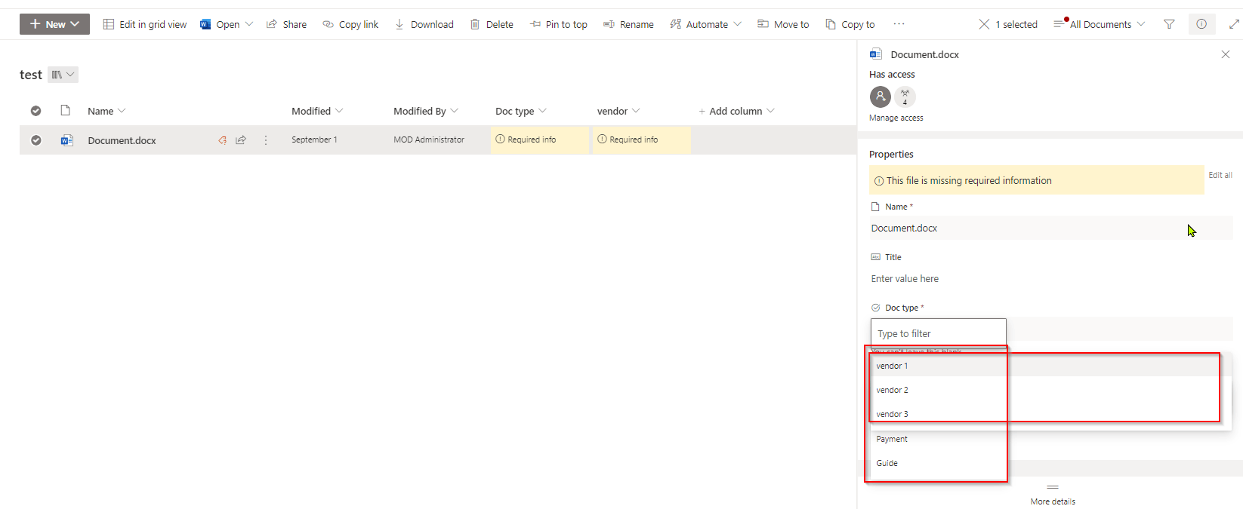Viewport: 1243px width, 509px height.
Task: Open the test library switcher dropdown
Action: click(63, 75)
